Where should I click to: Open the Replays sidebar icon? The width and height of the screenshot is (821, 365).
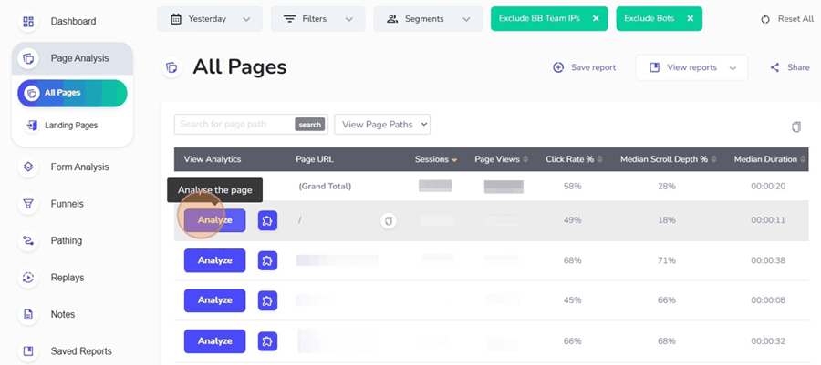(28, 278)
